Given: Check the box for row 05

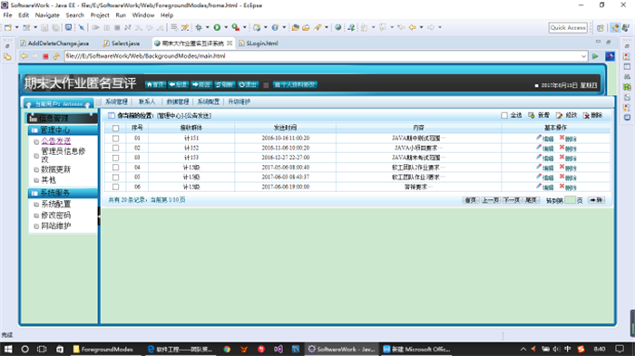Looking at the screenshot, I should (116, 178).
